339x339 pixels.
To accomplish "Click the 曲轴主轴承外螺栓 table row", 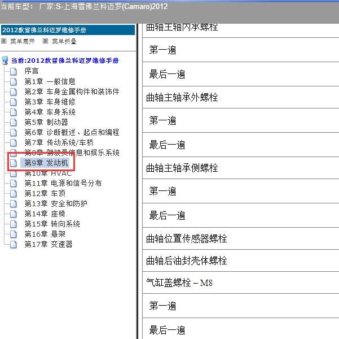I will coord(241,97).
